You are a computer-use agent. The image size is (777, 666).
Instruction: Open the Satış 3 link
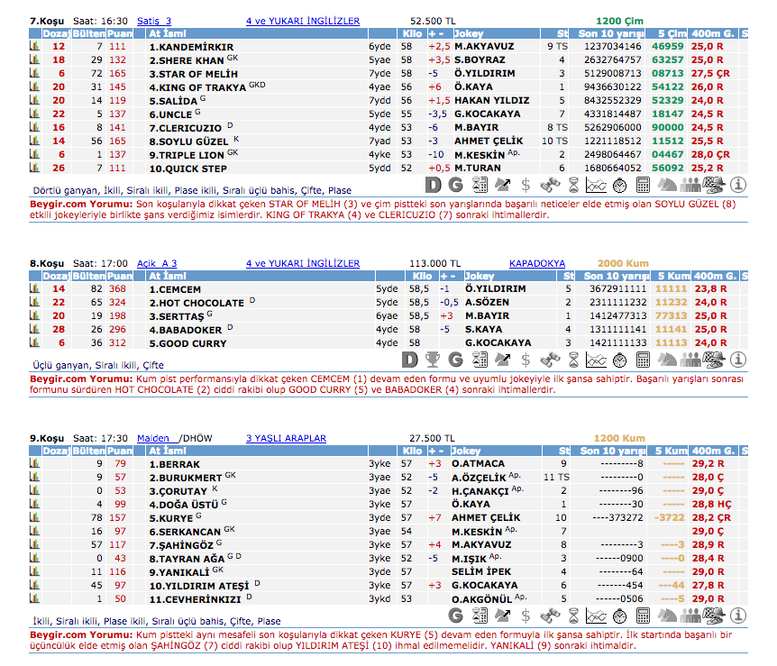154,21
